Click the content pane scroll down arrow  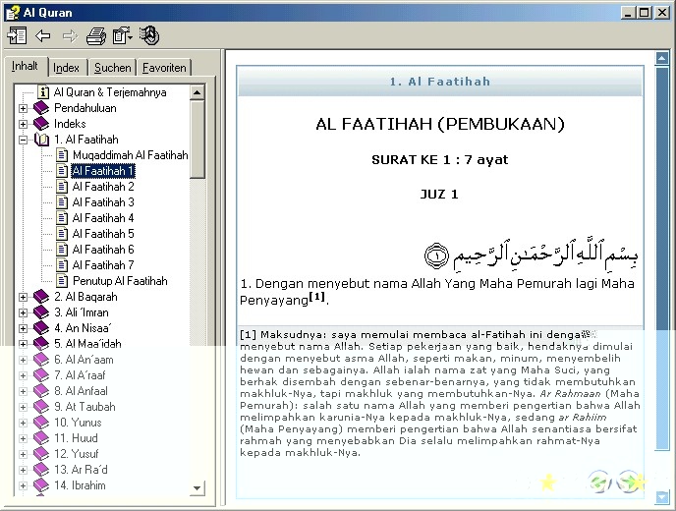coord(662,497)
